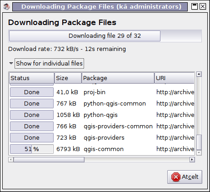The width and height of the screenshot is (210, 192).
Task: Click the horizontal scrollbar left arrow
Action: pos(11,160)
